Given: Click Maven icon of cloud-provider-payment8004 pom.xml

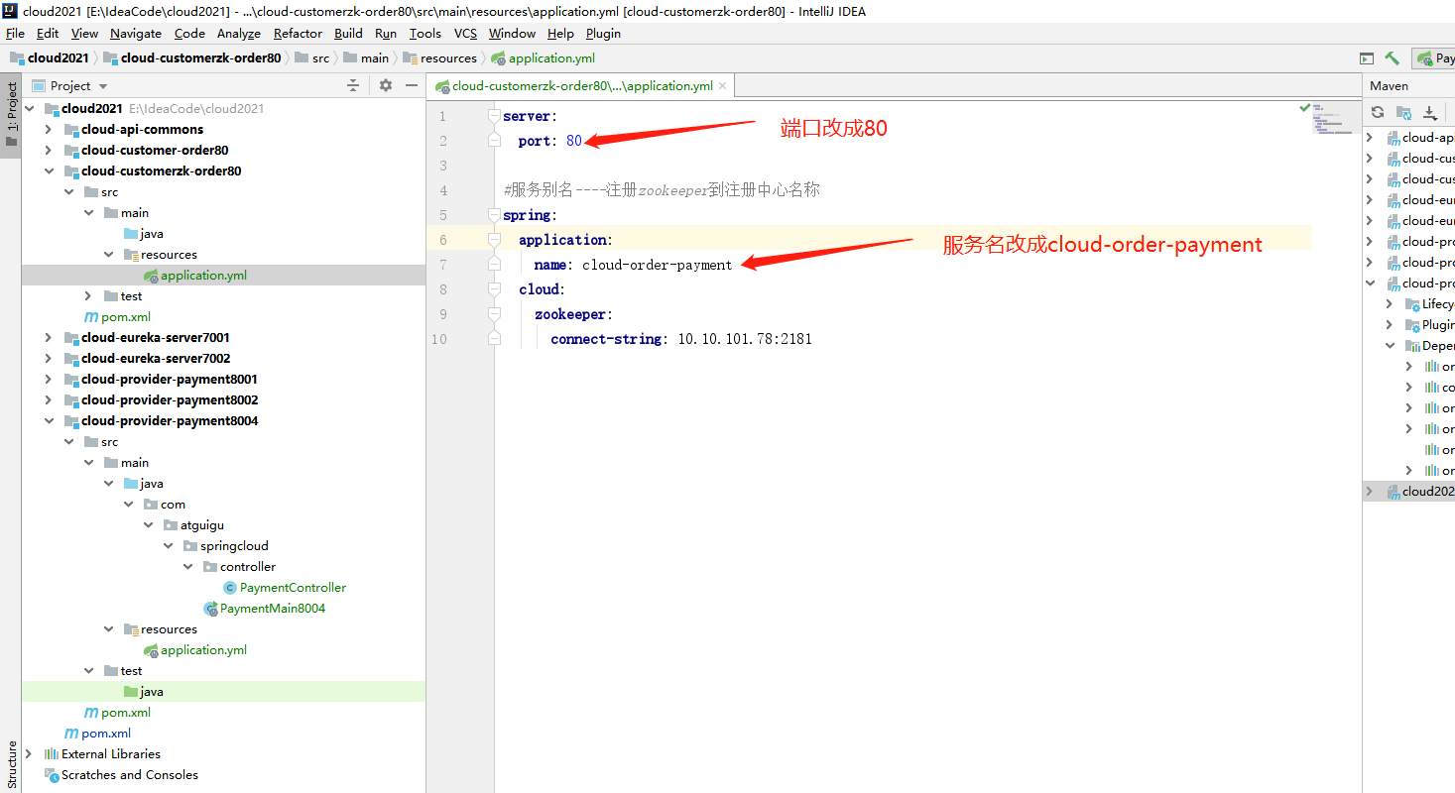Looking at the screenshot, I should pyautogui.click(x=91, y=713).
